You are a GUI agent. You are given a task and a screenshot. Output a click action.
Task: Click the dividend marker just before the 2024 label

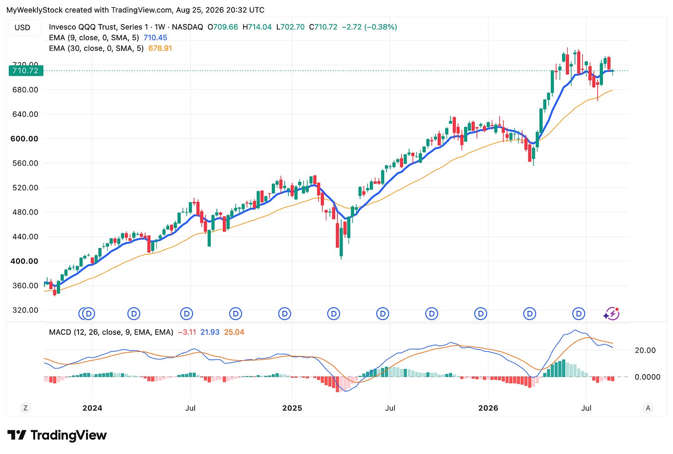point(89,314)
